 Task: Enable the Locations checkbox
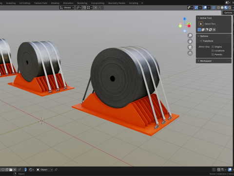pos(213,51)
